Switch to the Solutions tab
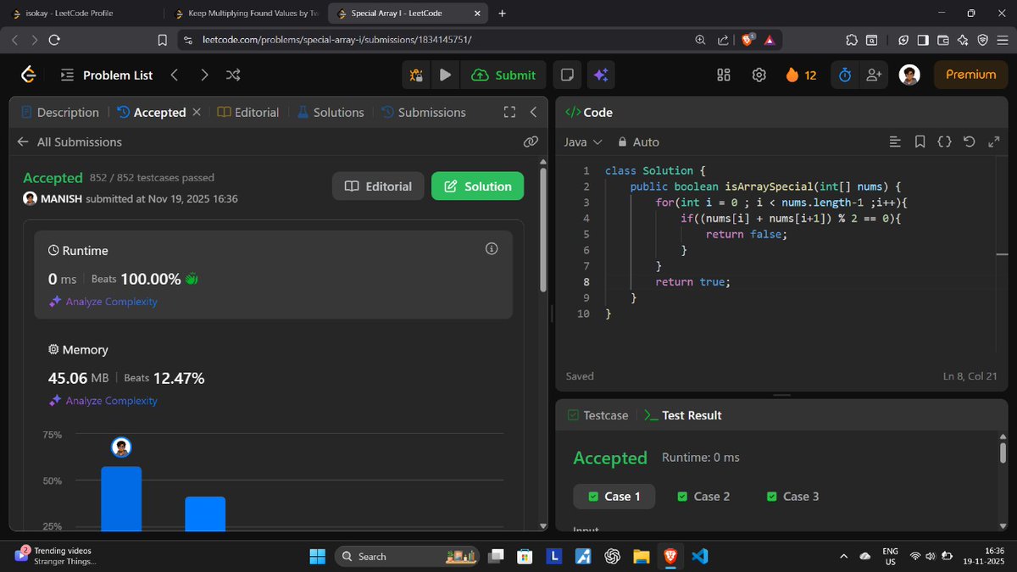 coord(337,111)
